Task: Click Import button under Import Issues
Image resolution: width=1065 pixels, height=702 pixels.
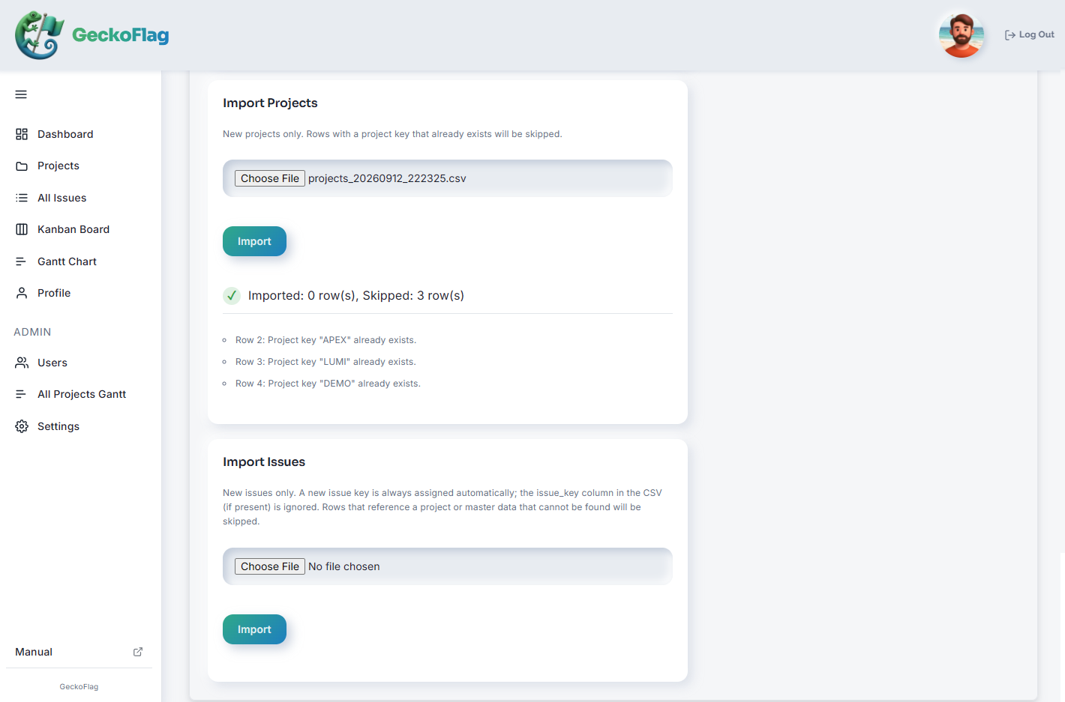Action: (254, 629)
